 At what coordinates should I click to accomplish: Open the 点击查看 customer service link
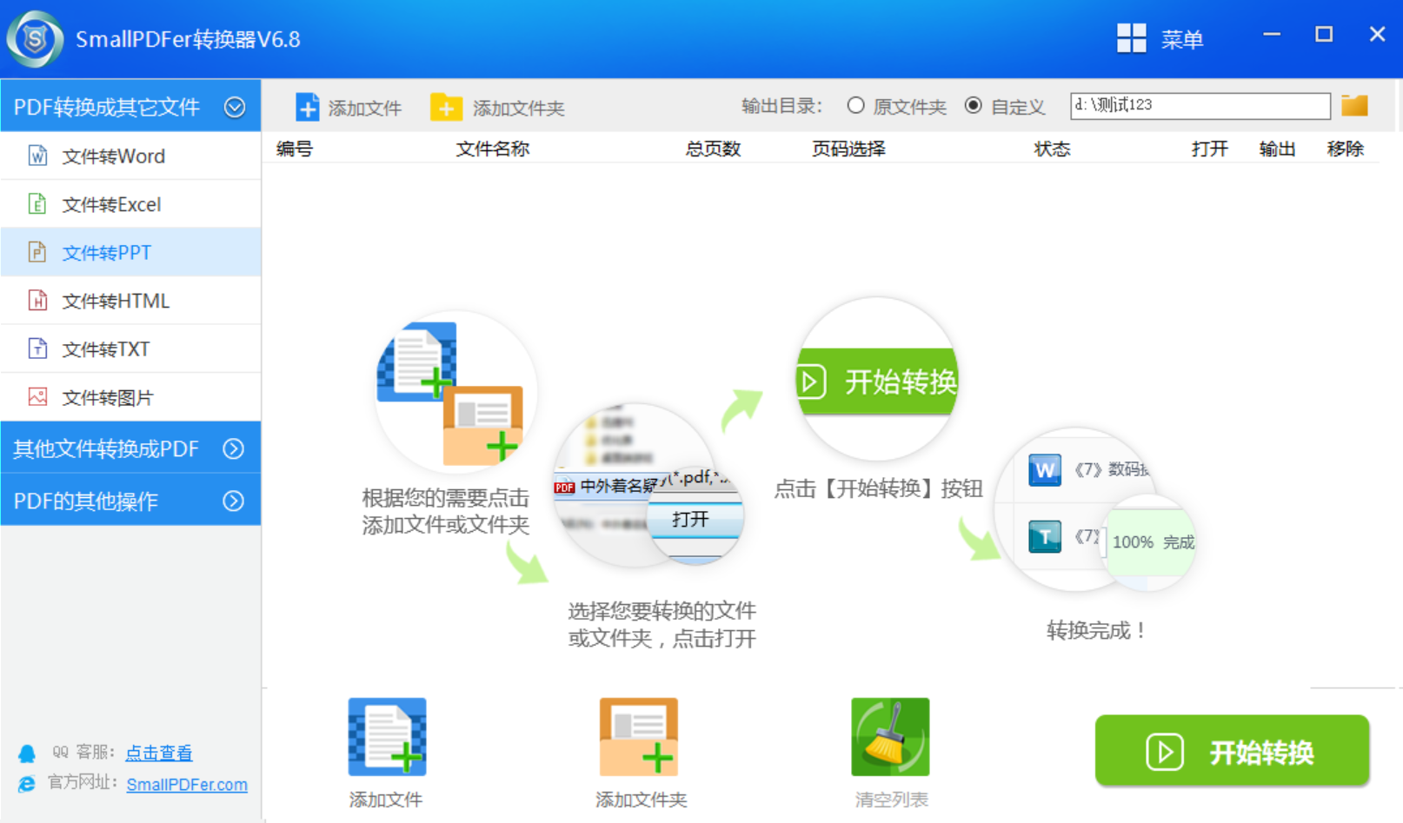point(159,753)
